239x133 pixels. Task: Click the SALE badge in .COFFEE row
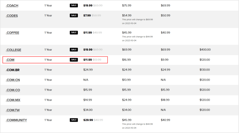(74, 32)
